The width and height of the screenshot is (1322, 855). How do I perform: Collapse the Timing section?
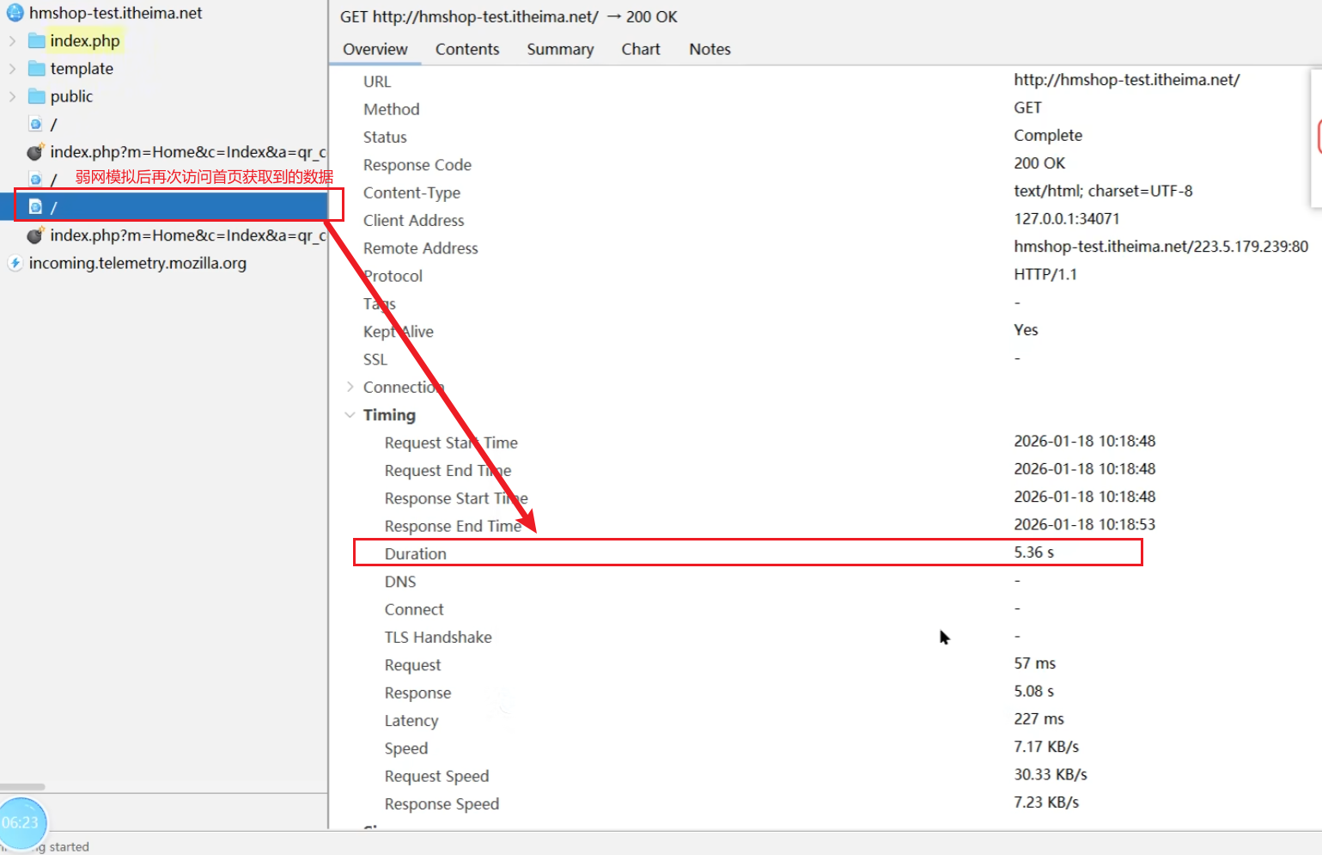tap(350, 415)
